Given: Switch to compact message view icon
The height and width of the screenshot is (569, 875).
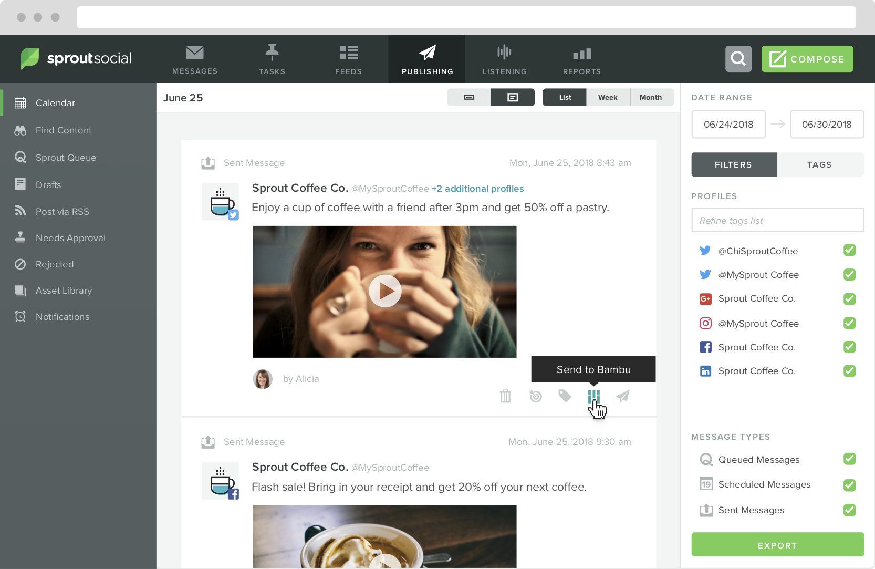Looking at the screenshot, I should [x=469, y=97].
